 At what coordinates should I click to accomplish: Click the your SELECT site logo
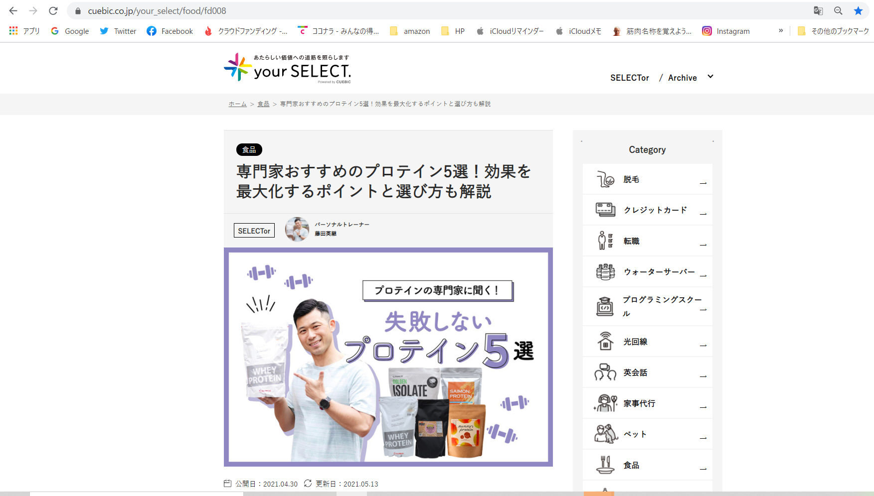(288, 68)
